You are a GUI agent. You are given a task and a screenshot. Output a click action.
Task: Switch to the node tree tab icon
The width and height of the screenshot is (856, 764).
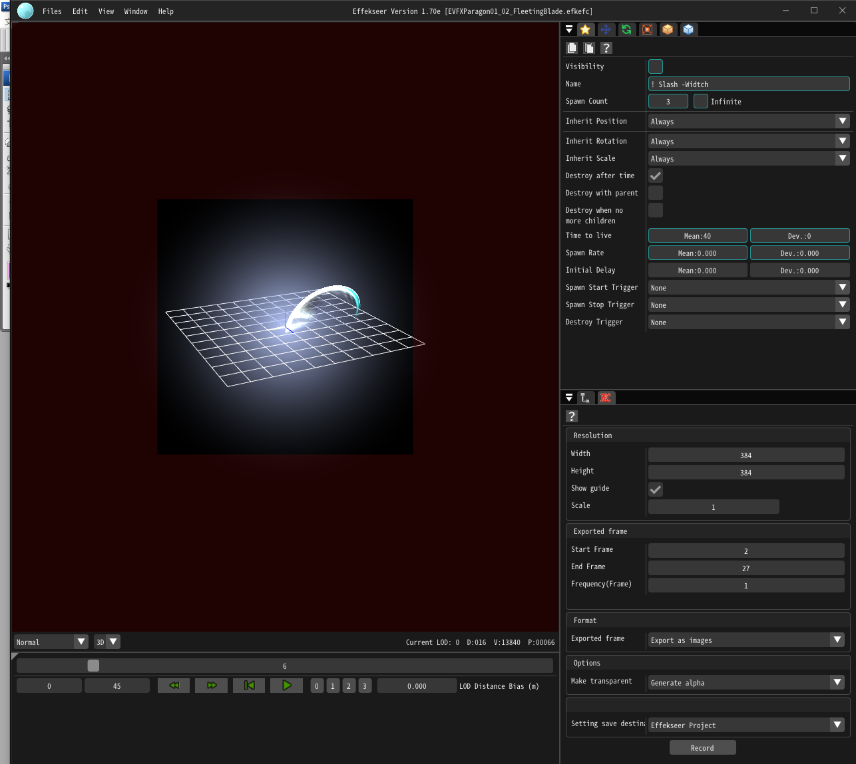(585, 398)
